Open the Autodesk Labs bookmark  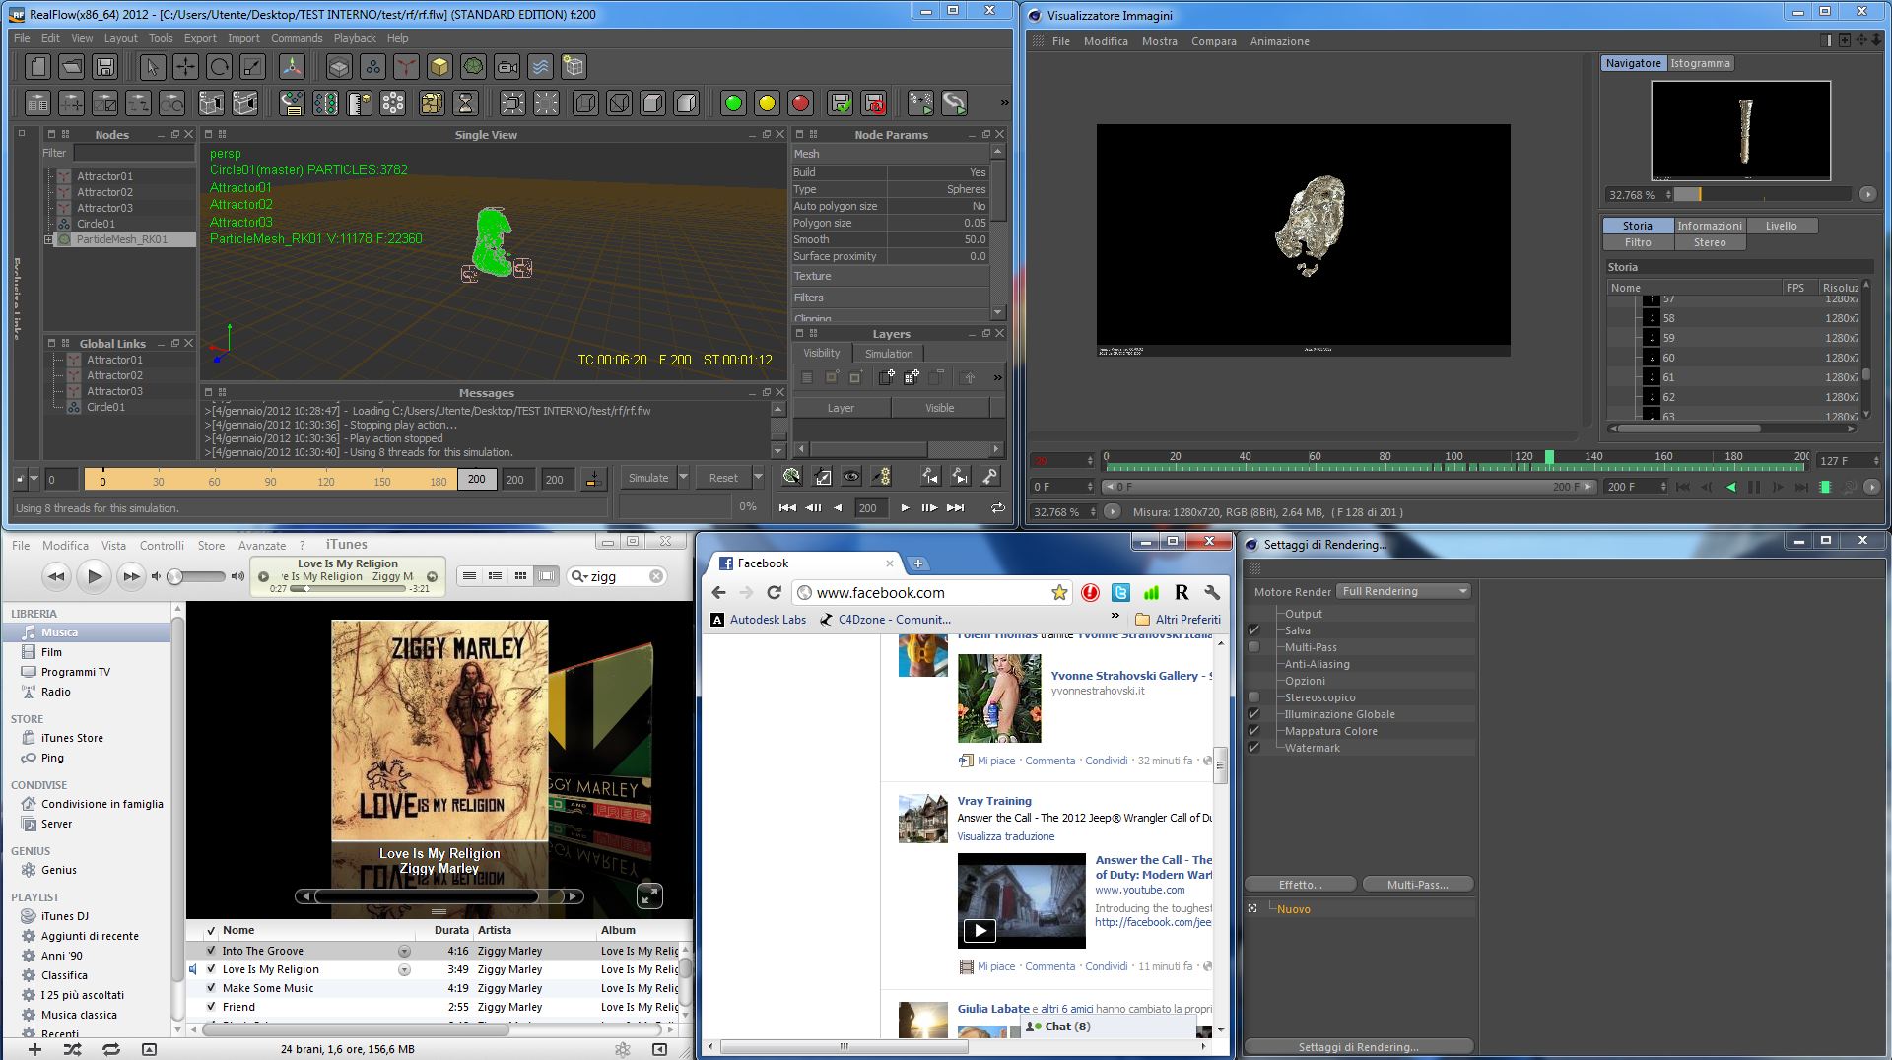(759, 620)
